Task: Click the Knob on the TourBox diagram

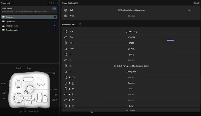Action: pos(30,88)
